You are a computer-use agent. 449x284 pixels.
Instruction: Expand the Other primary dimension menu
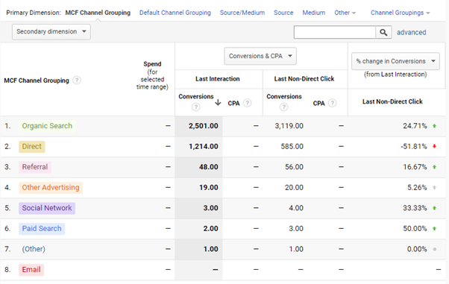(x=345, y=13)
